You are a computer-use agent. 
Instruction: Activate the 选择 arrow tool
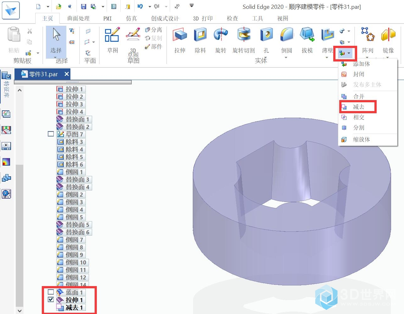point(56,42)
